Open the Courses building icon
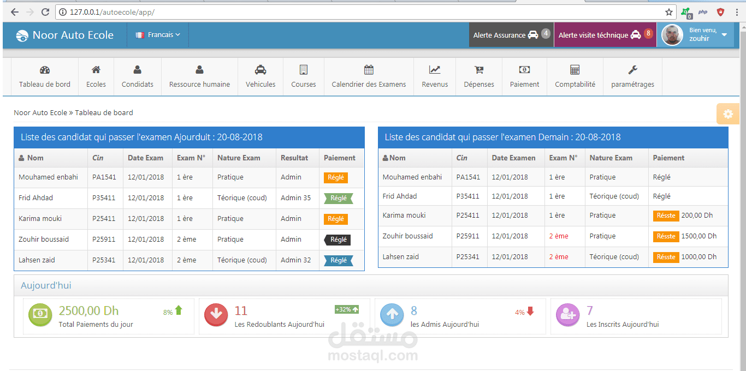The height and width of the screenshot is (371, 746). coord(304,69)
